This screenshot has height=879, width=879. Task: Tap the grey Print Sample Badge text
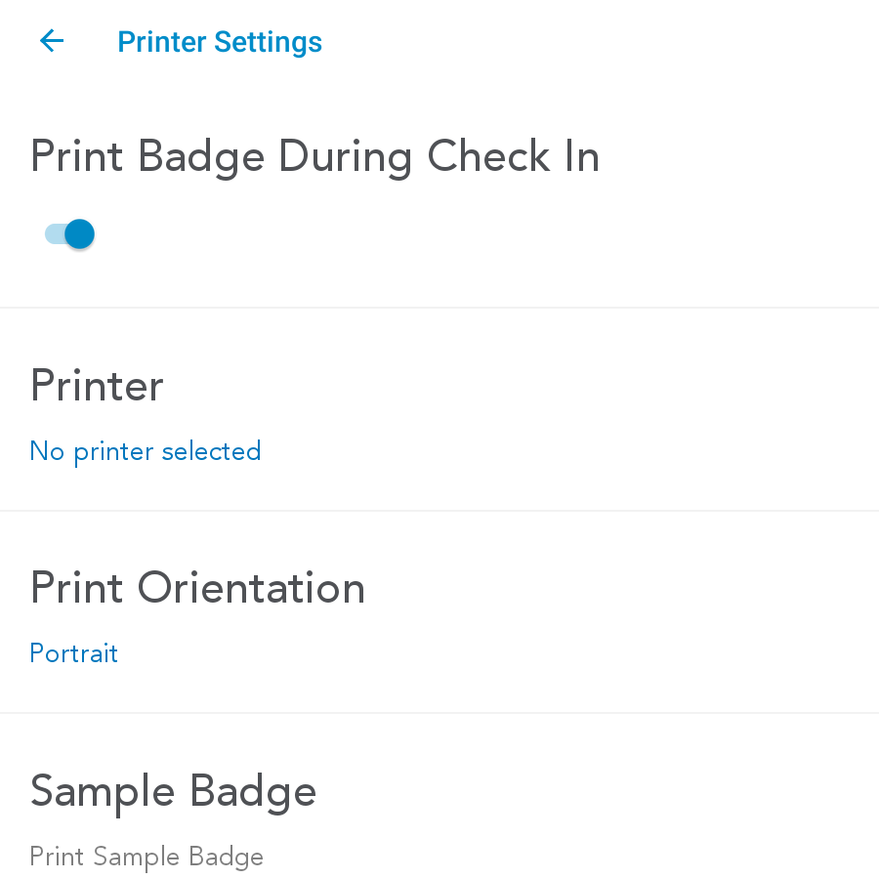146,858
